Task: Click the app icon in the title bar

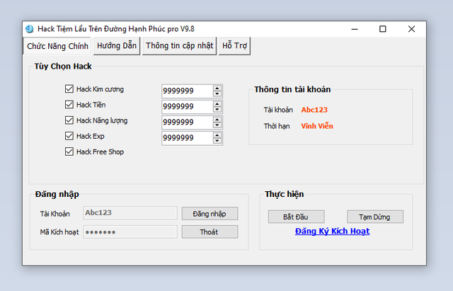Action: tap(29, 29)
